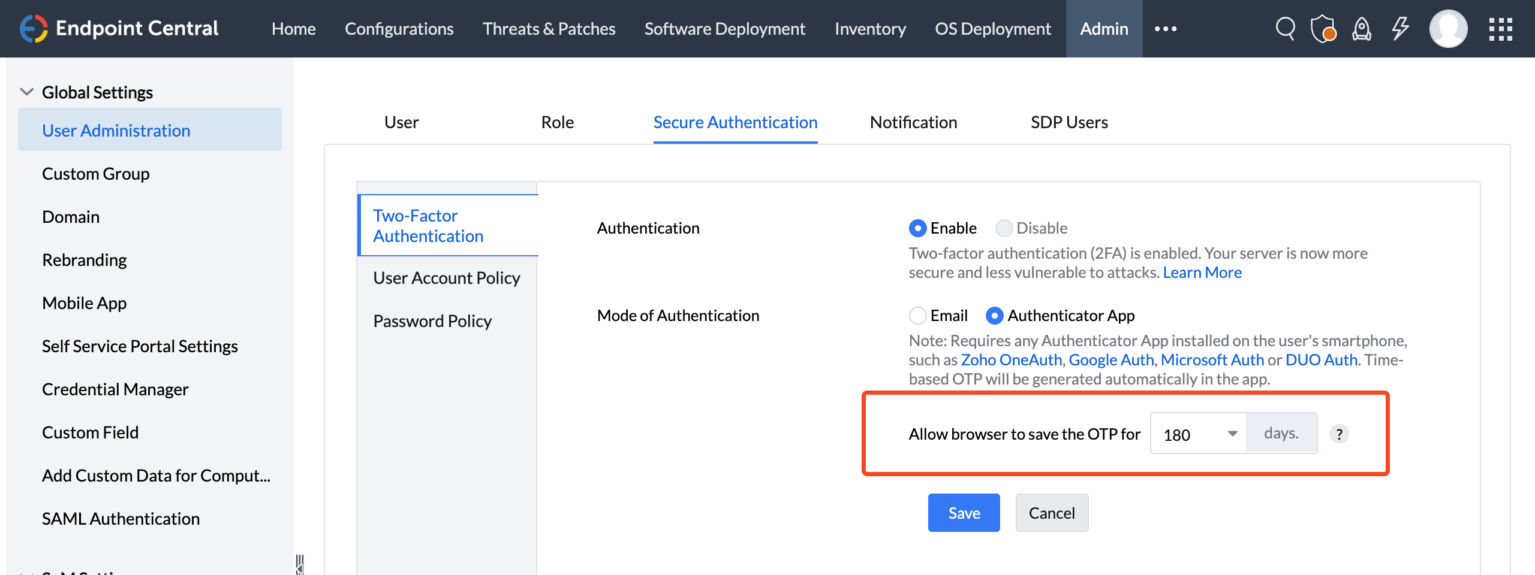Open the Configurations menu
Screen dimensions: 1535x575
coord(399,29)
